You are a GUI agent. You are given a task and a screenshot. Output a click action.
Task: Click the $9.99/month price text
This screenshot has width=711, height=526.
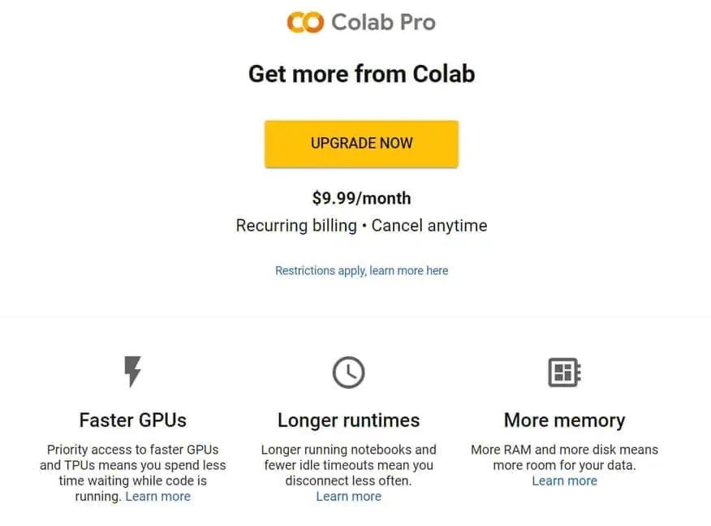click(x=361, y=198)
